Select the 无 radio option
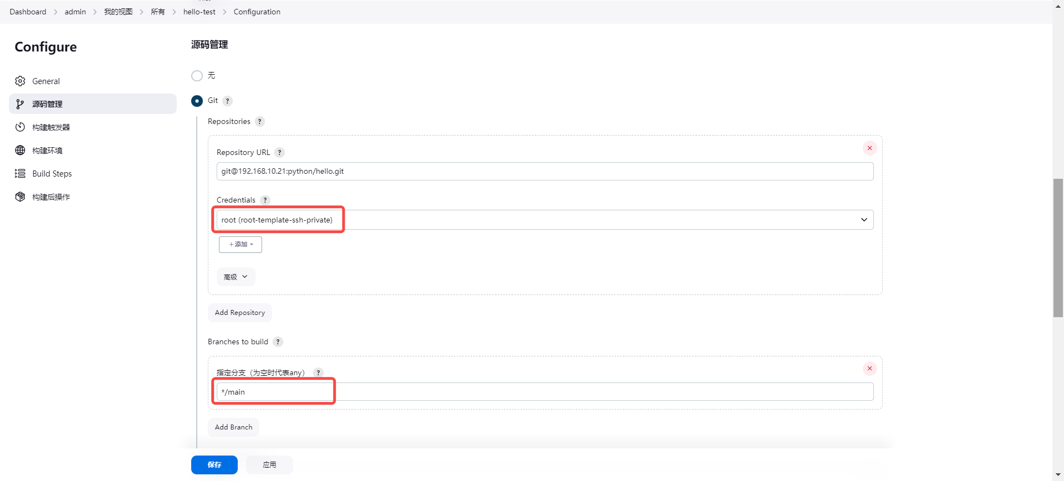The image size is (1064, 481). 197,76
